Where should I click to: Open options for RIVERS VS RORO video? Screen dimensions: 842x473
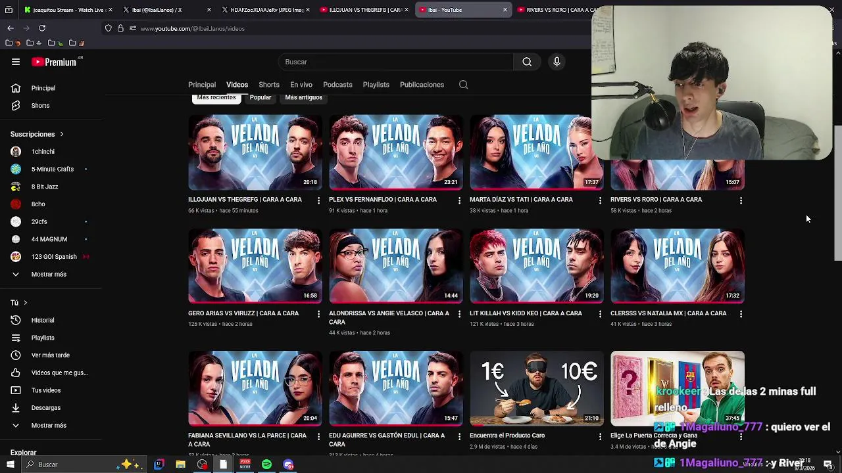click(741, 200)
